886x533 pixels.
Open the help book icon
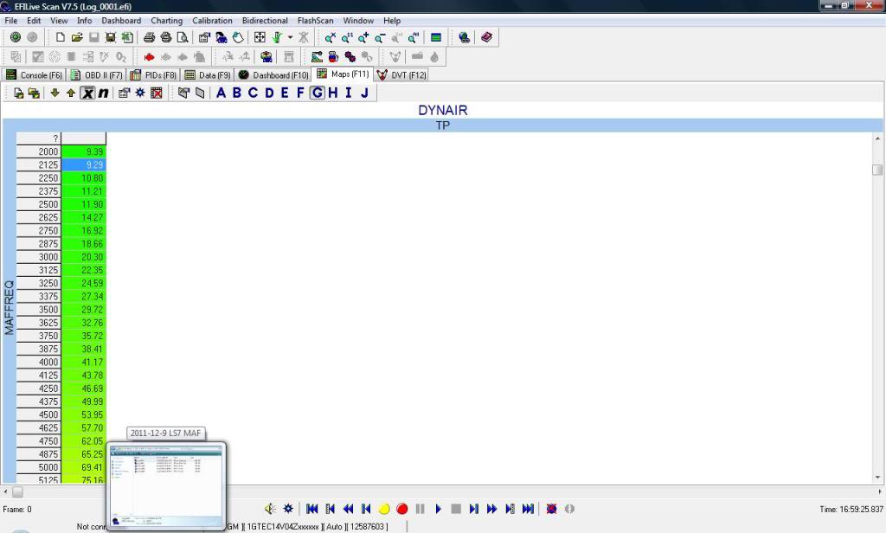pos(486,37)
